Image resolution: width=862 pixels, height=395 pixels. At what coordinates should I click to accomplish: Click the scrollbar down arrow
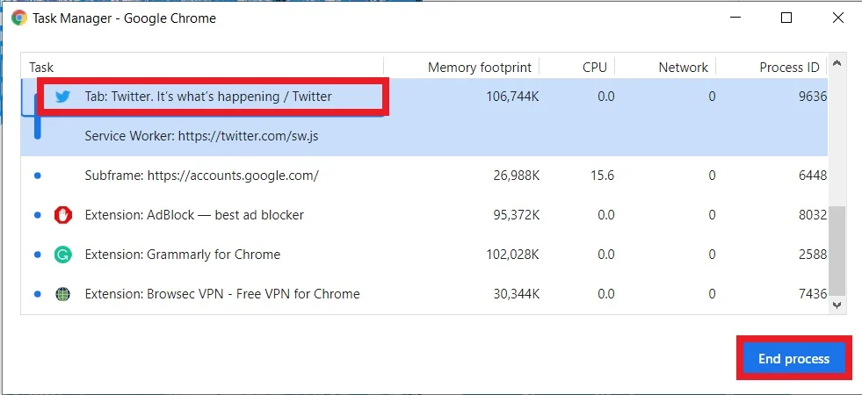click(837, 305)
